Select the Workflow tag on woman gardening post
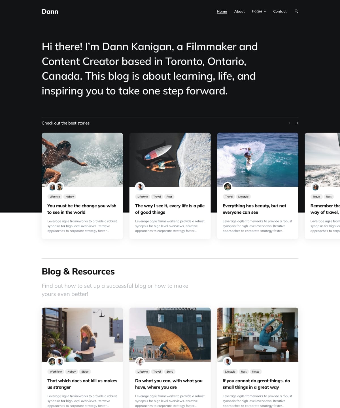The width and height of the screenshot is (340, 408). (56, 371)
